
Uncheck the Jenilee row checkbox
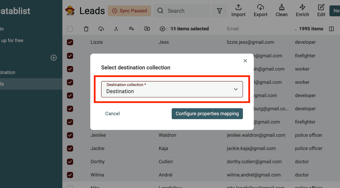click(x=70, y=135)
